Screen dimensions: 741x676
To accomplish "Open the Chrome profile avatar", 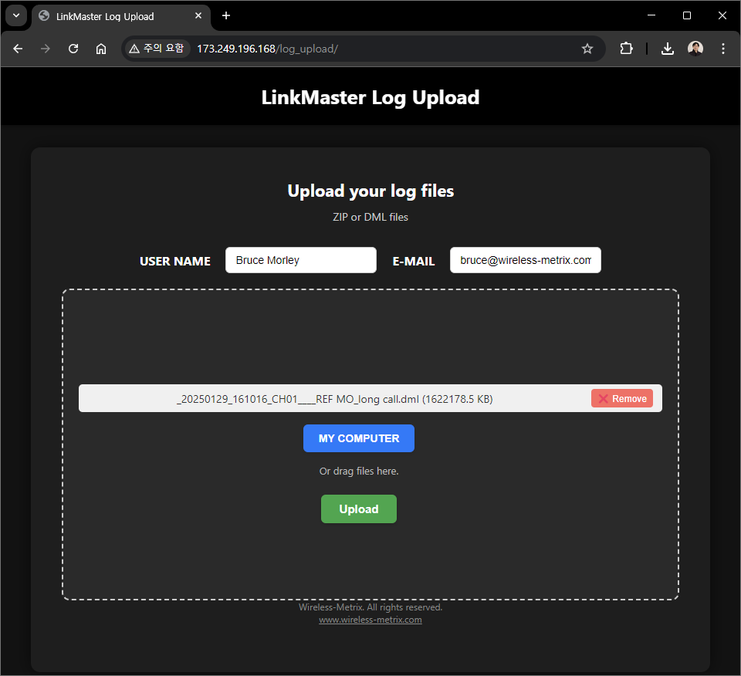I will pyautogui.click(x=695, y=49).
